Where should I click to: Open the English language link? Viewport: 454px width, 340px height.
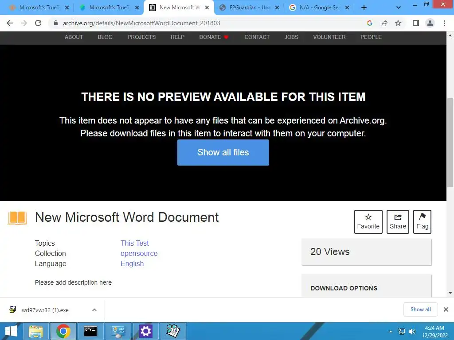[132, 263]
